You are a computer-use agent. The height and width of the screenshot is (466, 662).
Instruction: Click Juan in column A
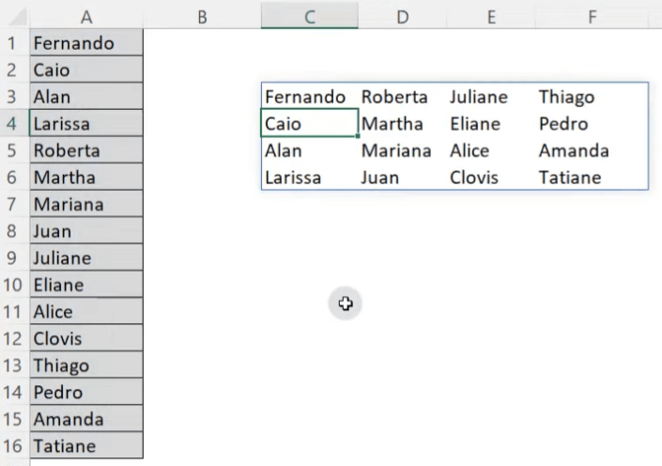(86, 231)
